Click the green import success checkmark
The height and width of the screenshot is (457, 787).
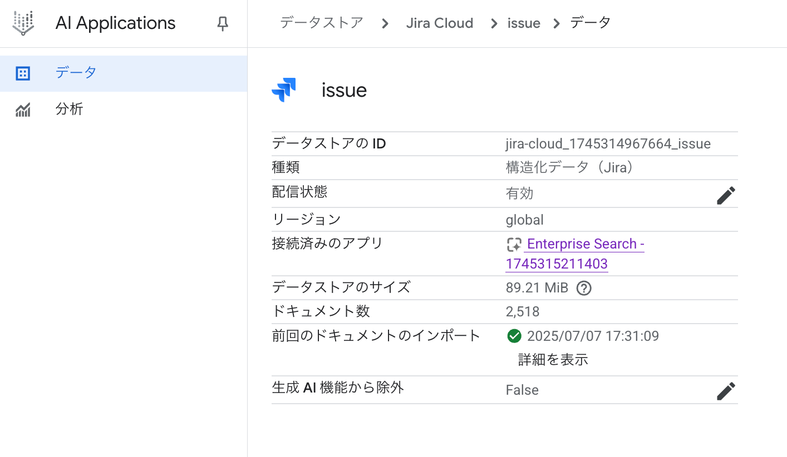(514, 336)
